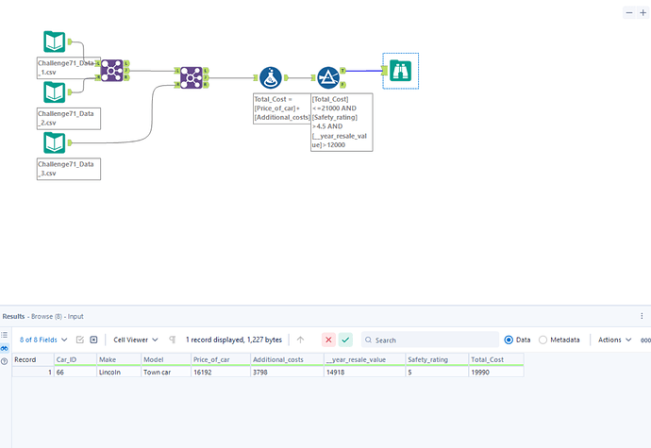The width and height of the screenshot is (651, 448).
Task: Click the red X cancel button
Action: [328, 340]
